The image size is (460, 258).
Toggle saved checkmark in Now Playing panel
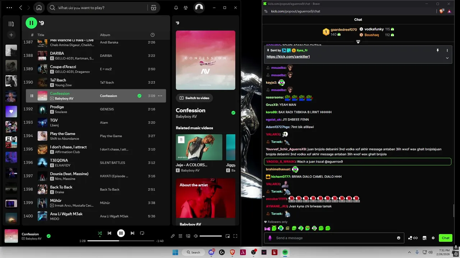[x=233, y=113]
